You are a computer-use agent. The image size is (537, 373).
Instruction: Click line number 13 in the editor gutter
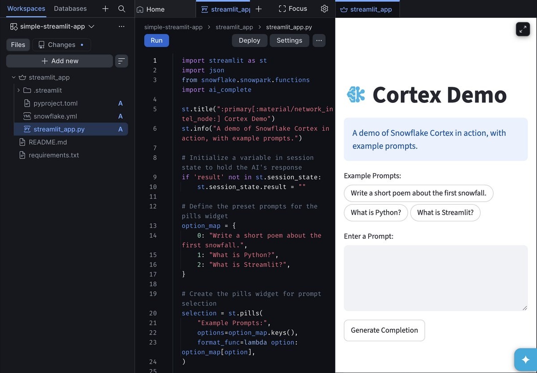point(153,226)
